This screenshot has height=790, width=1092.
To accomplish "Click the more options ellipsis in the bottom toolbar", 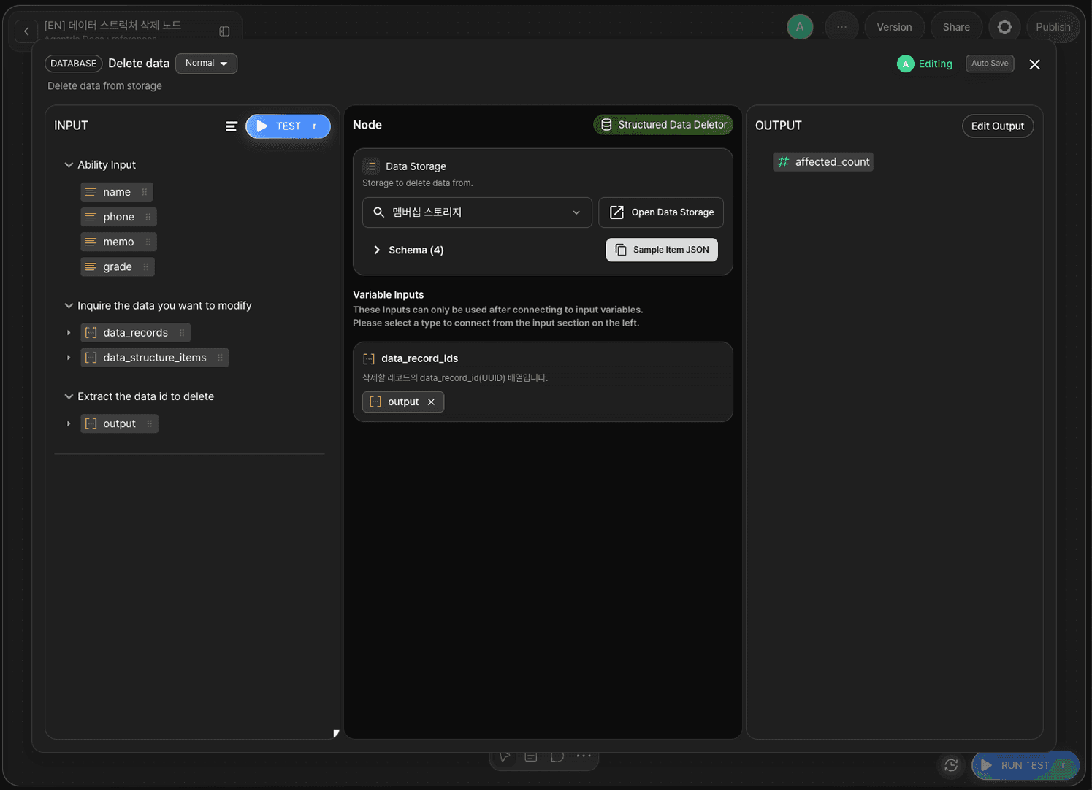I will point(584,756).
